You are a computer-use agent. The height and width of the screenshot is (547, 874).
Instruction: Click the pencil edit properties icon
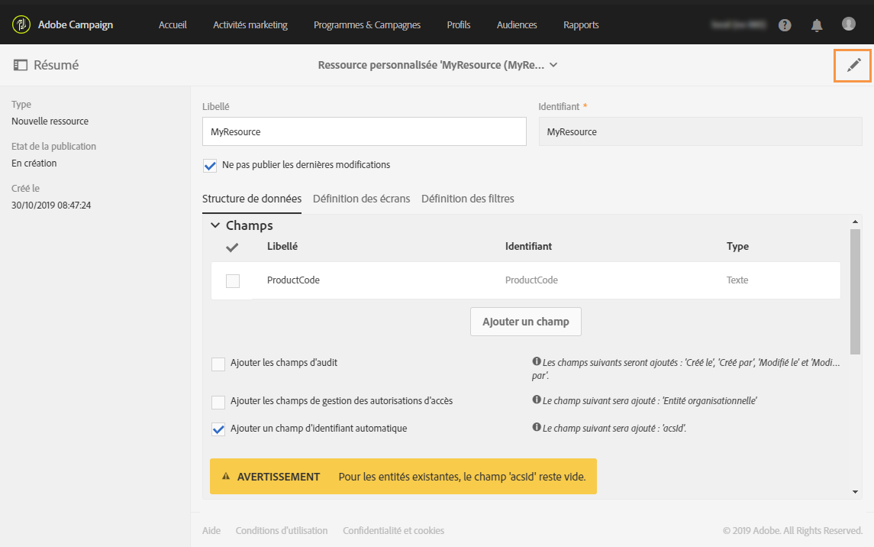(853, 66)
